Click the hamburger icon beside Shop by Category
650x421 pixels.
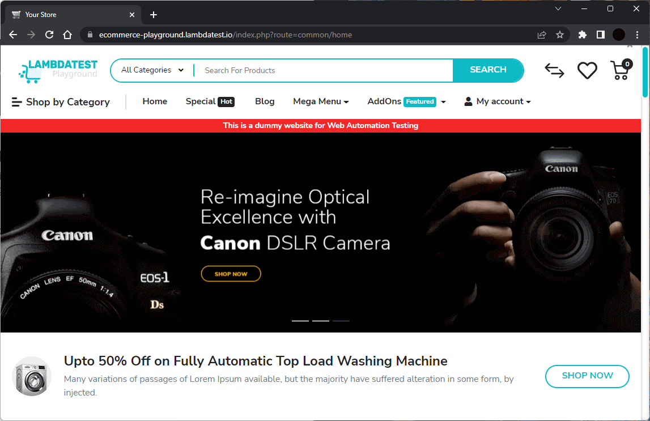16,101
